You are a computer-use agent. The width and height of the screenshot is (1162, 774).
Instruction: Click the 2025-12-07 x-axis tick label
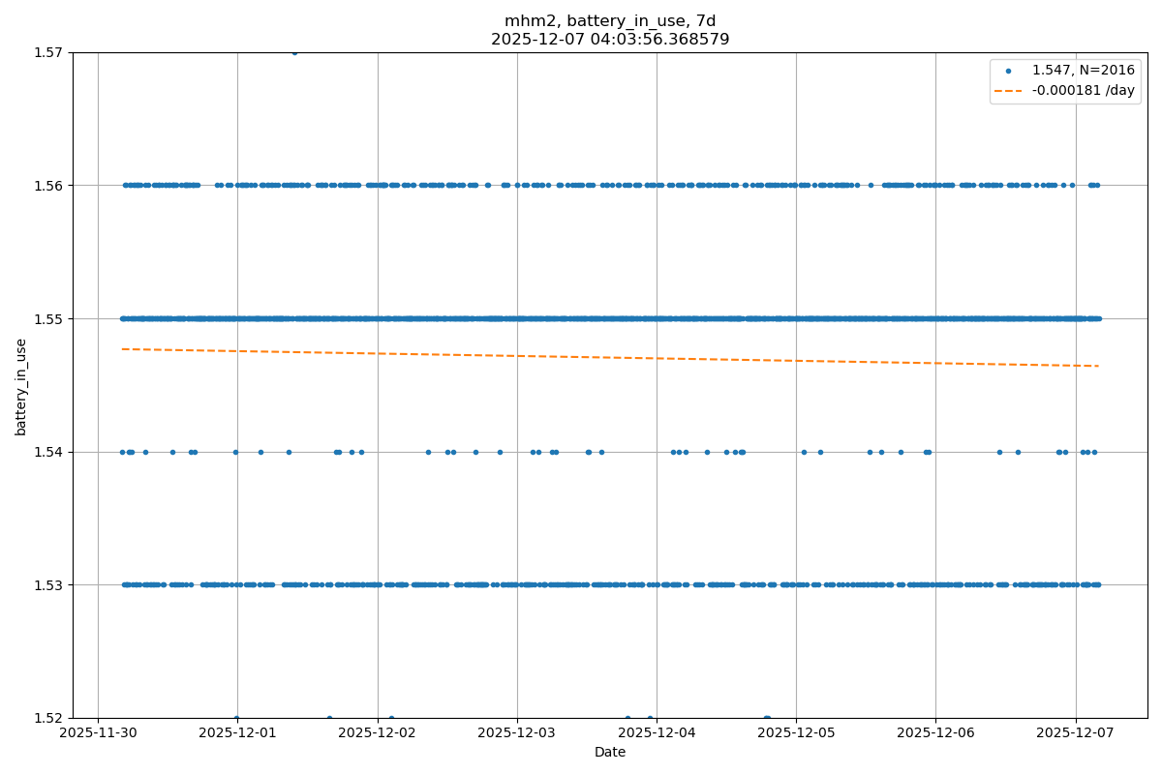[x=1076, y=733]
